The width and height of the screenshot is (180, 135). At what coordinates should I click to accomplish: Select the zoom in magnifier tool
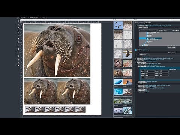tap(18, 21)
